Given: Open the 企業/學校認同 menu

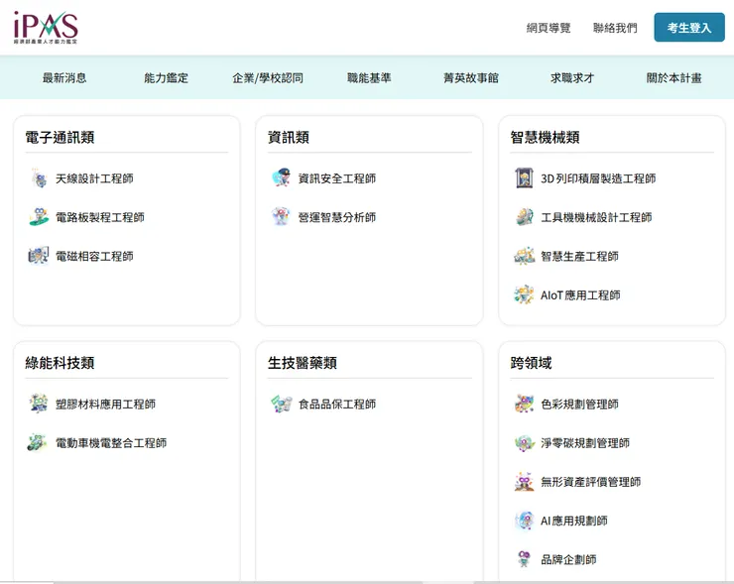Looking at the screenshot, I should [x=268, y=78].
